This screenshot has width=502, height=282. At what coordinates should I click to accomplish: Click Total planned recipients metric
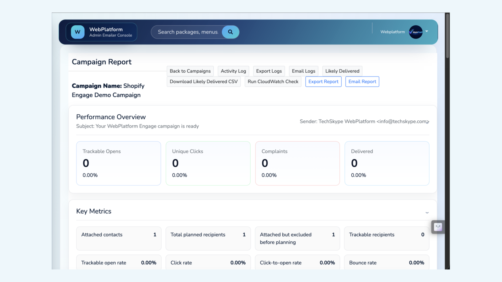pyautogui.click(x=208, y=238)
